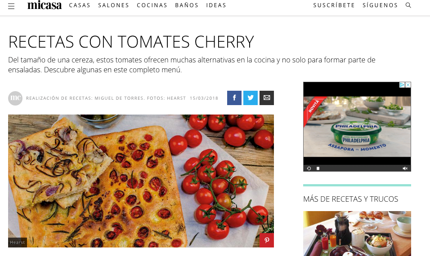Share the article by email envelope icon
430x256 pixels.
click(x=267, y=98)
